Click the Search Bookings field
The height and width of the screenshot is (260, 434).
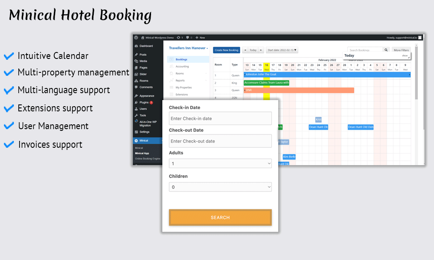365,50
